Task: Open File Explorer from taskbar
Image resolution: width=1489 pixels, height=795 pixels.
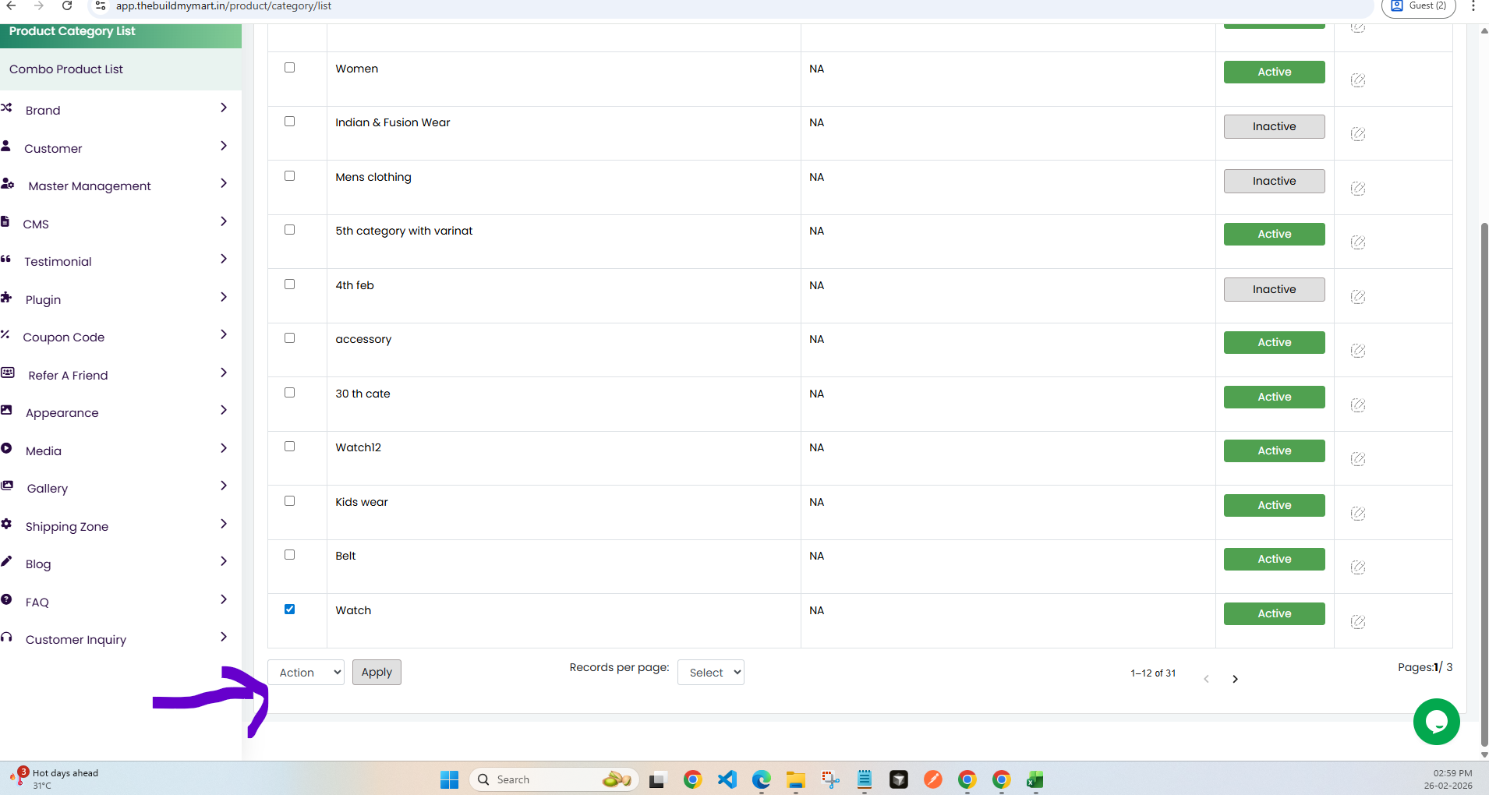Action: pos(795,779)
